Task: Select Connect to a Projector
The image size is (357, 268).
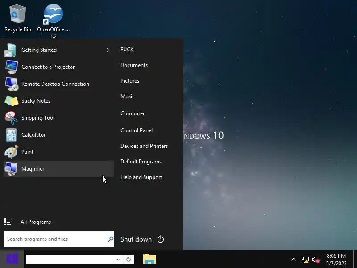Action: pos(58,67)
